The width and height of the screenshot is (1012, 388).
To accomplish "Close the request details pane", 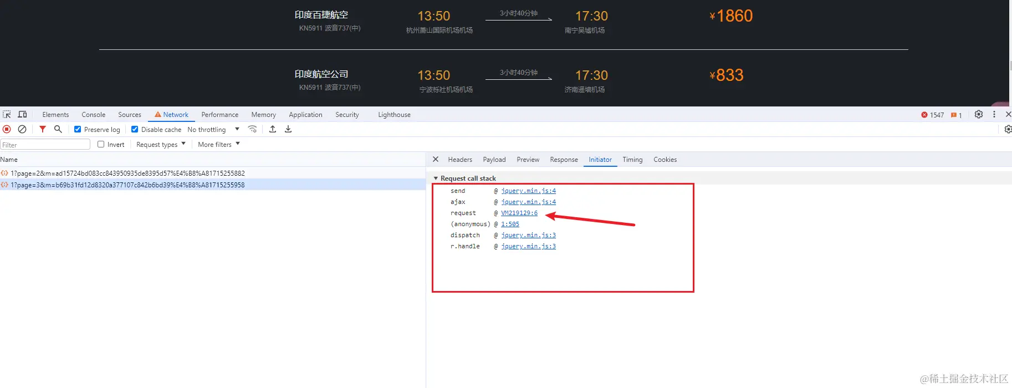I will (x=436, y=159).
